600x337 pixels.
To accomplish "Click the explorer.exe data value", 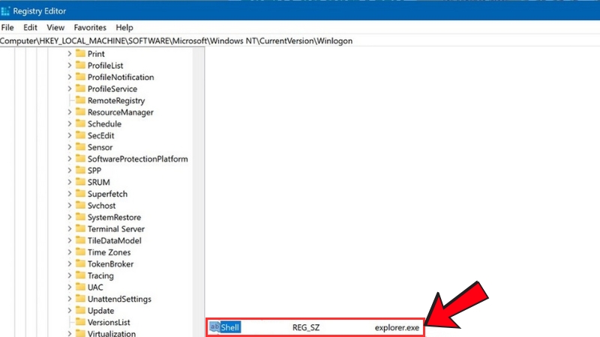I will [x=397, y=327].
